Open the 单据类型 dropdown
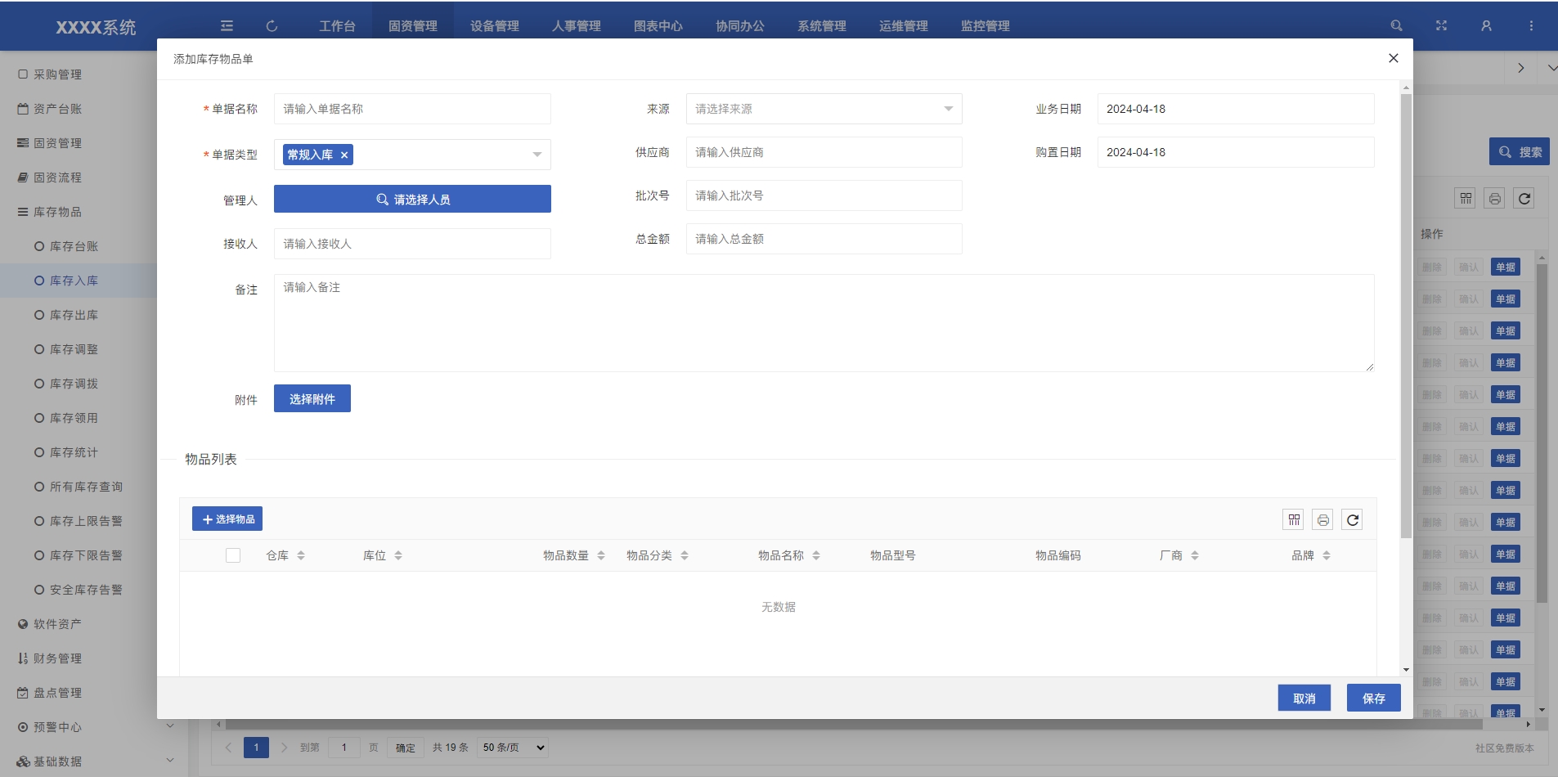The width and height of the screenshot is (1558, 777). (412, 155)
